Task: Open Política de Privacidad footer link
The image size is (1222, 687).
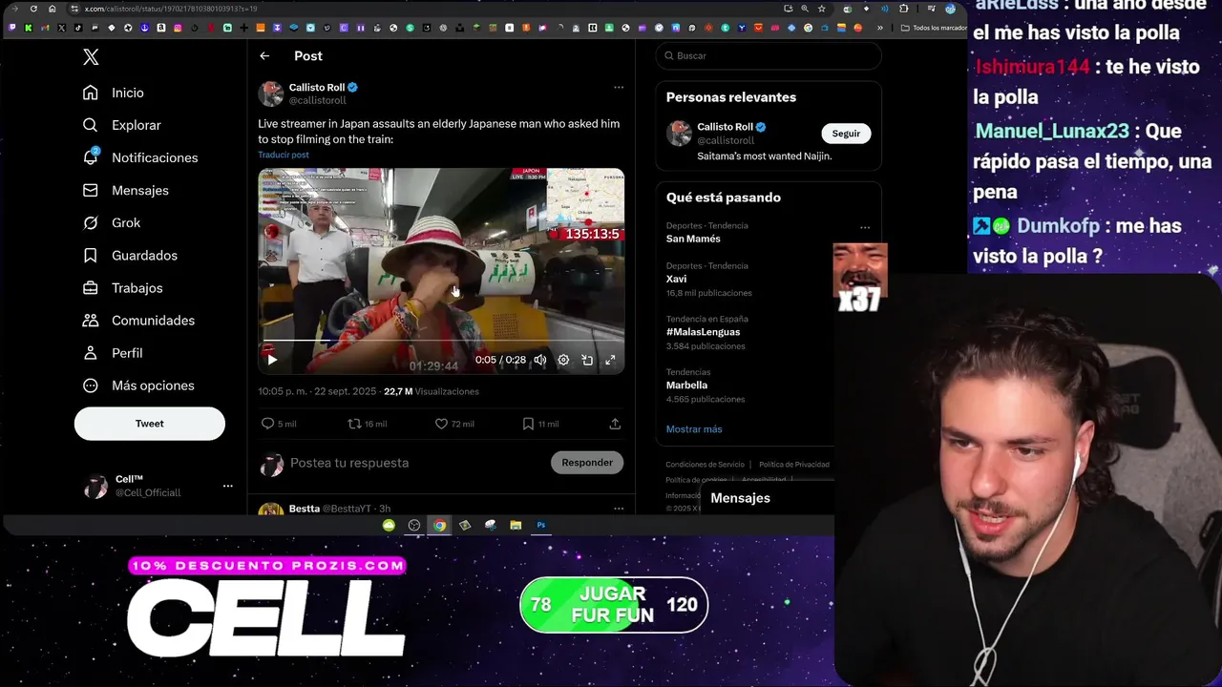Action: 794,465
